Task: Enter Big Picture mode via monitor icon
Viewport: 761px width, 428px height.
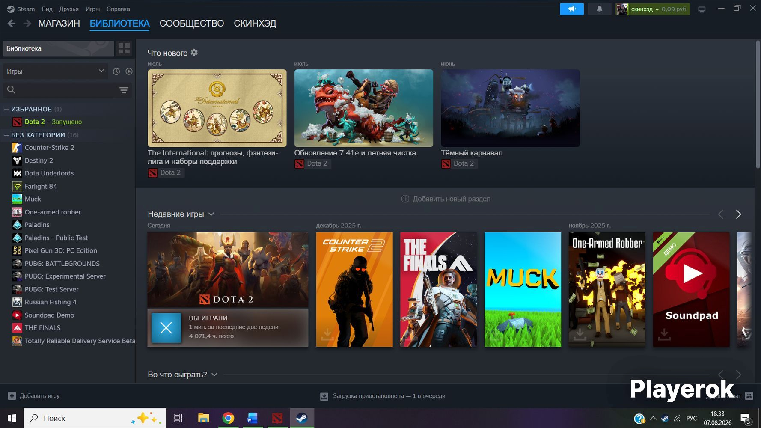Action: tap(702, 9)
